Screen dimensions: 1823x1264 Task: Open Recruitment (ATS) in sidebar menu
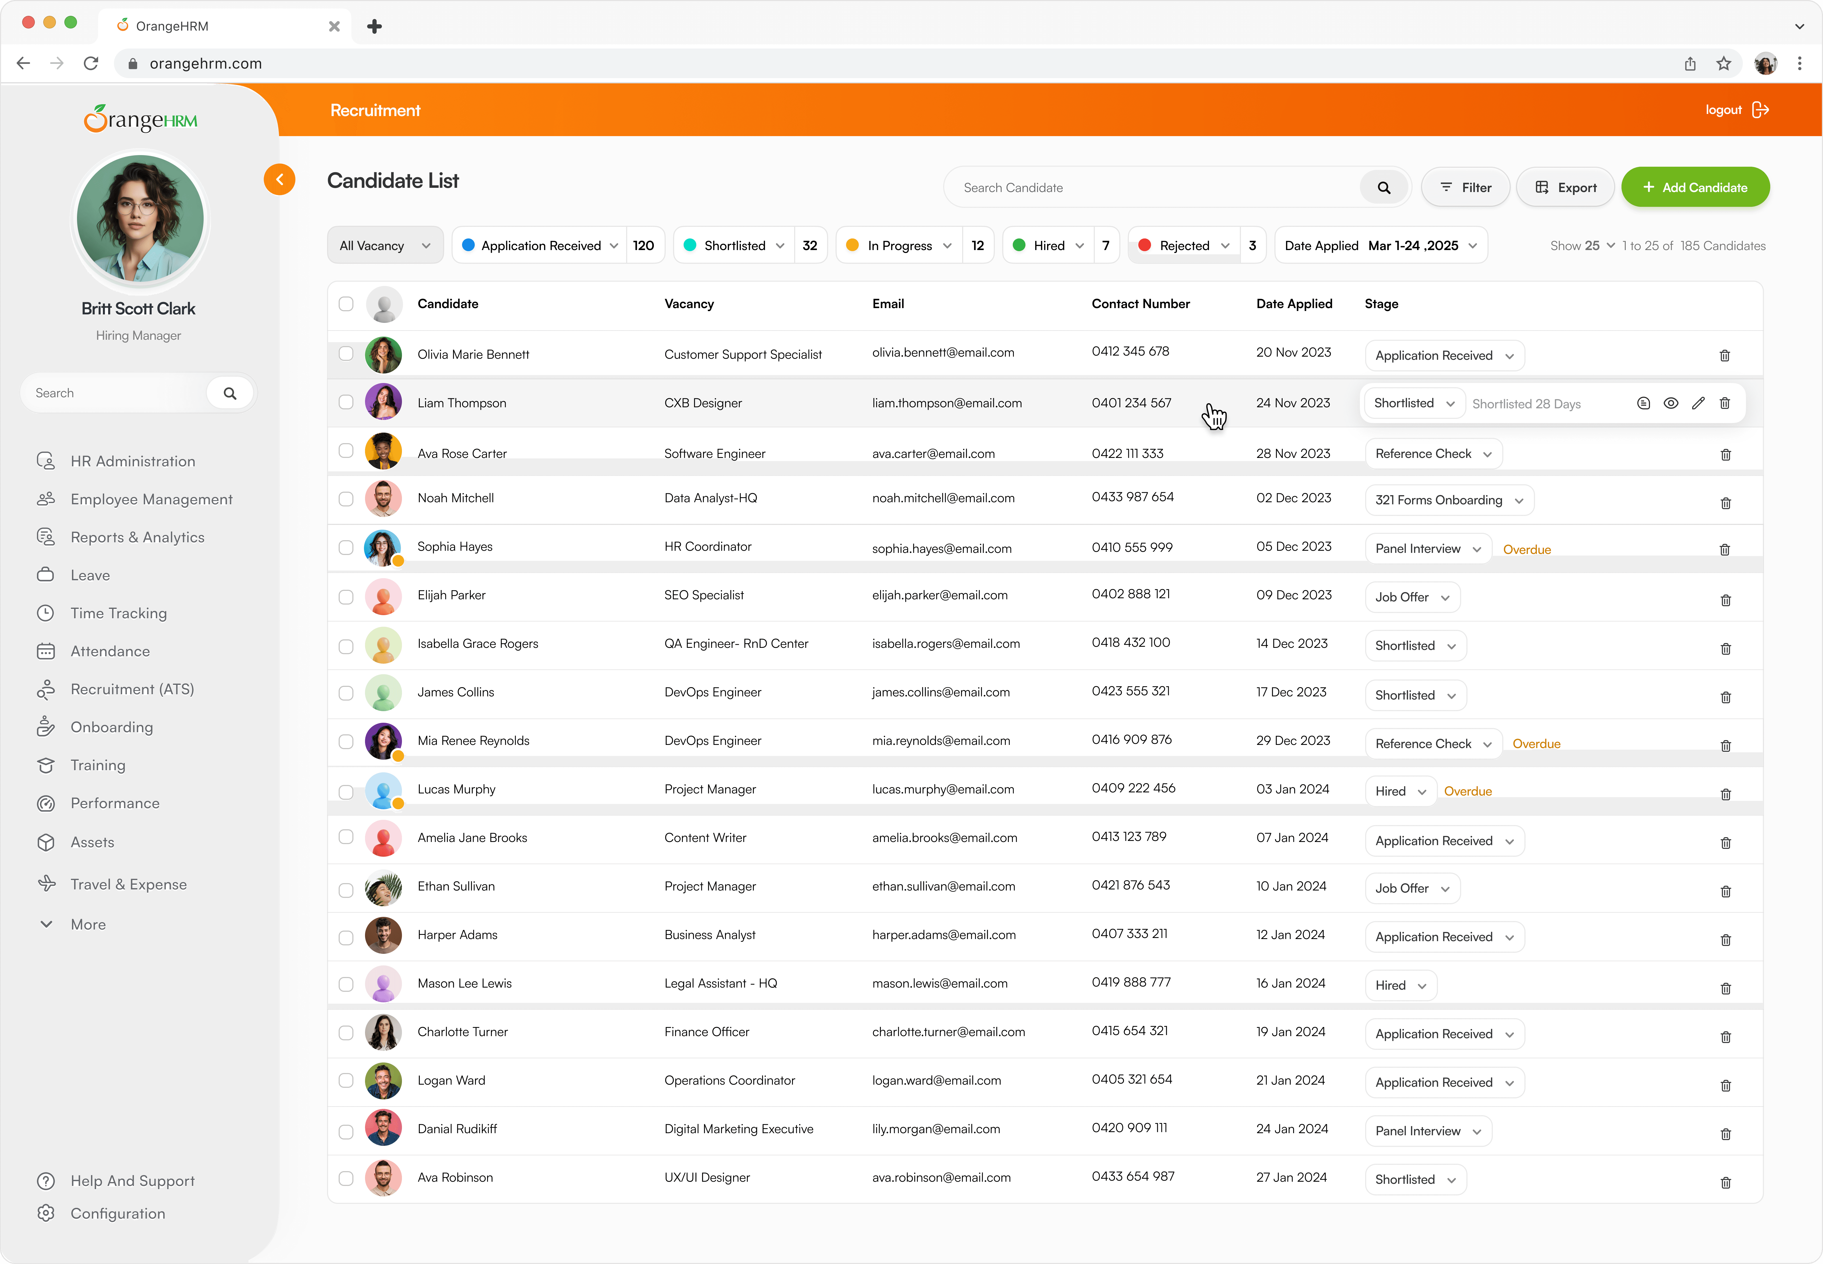[132, 689]
